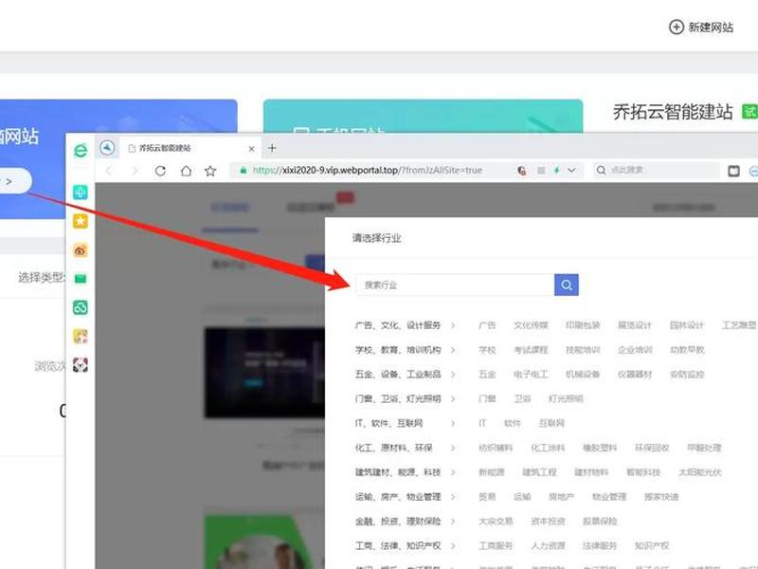
Task: Click the grey grid icon in address bar
Action: [x=541, y=171]
